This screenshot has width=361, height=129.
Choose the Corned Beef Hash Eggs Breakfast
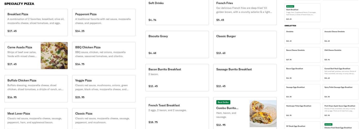(340, 73)
